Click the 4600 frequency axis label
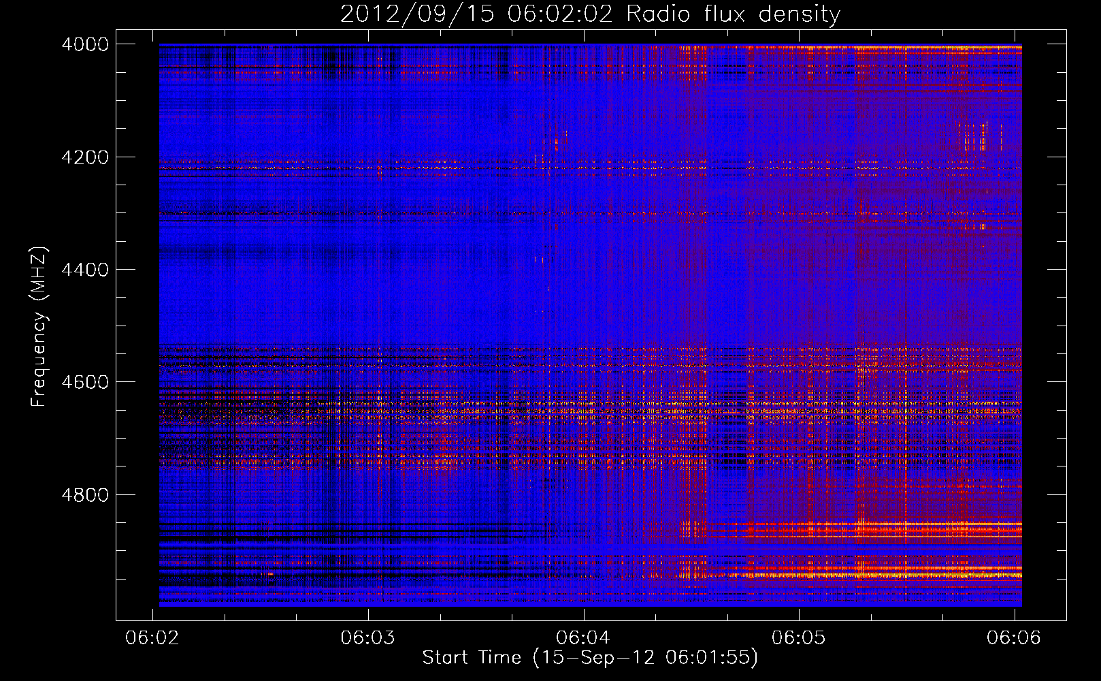The image size is (1101, 681). [85, 382]
